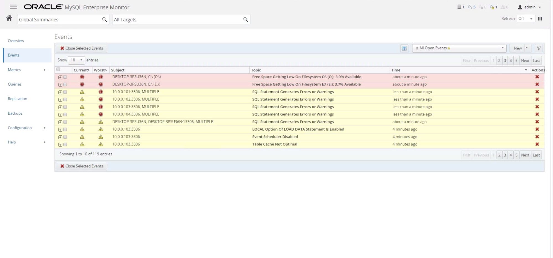Click worst-status warning icon for Event Scheduler Disabled row
This screenshot has height=258, width=553.
tap(101, 137)
